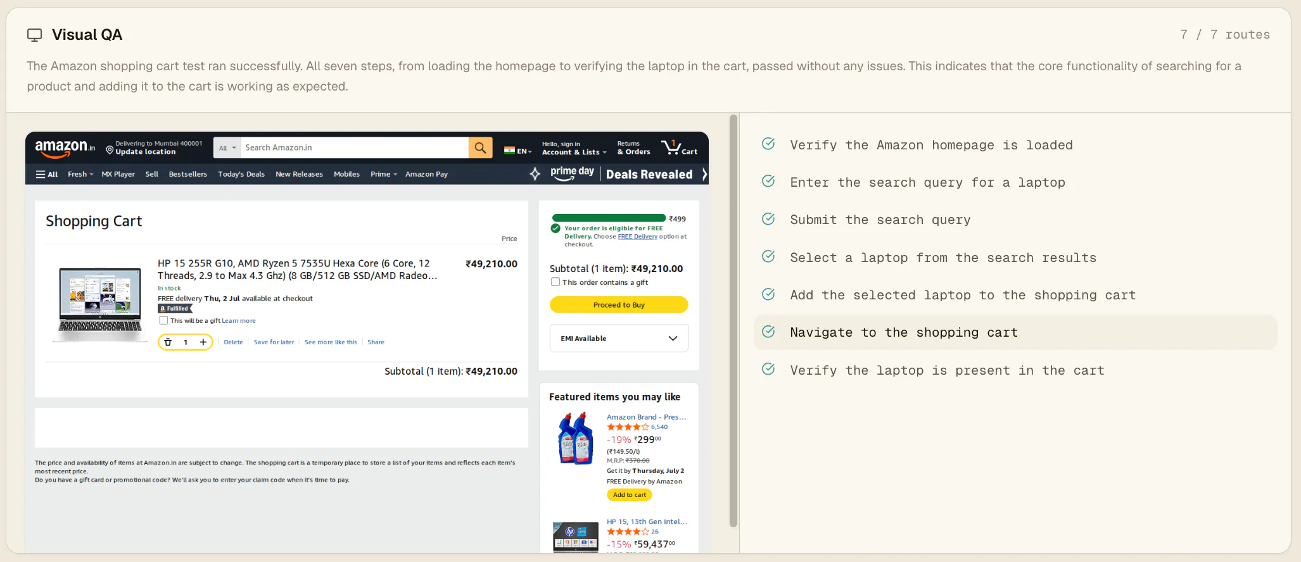Click the Prime Day logo
This screenshot has width=1301, height=562.
click(572, 173)
